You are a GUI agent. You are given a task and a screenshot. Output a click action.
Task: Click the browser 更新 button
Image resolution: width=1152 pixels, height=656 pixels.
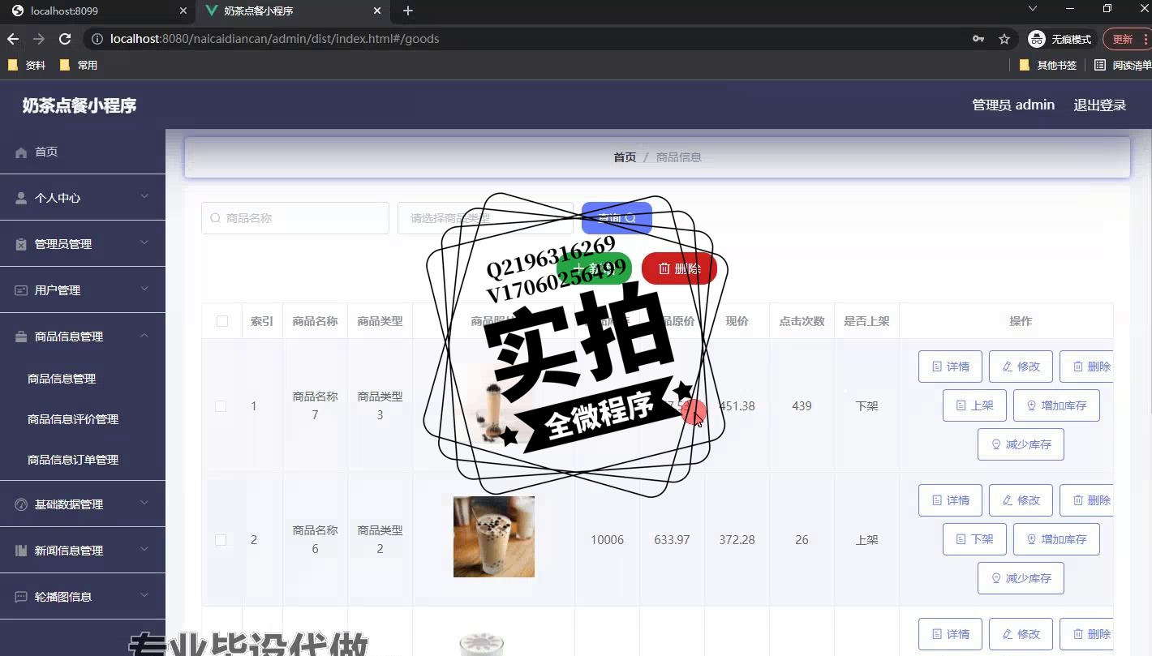pos(1123,39)
